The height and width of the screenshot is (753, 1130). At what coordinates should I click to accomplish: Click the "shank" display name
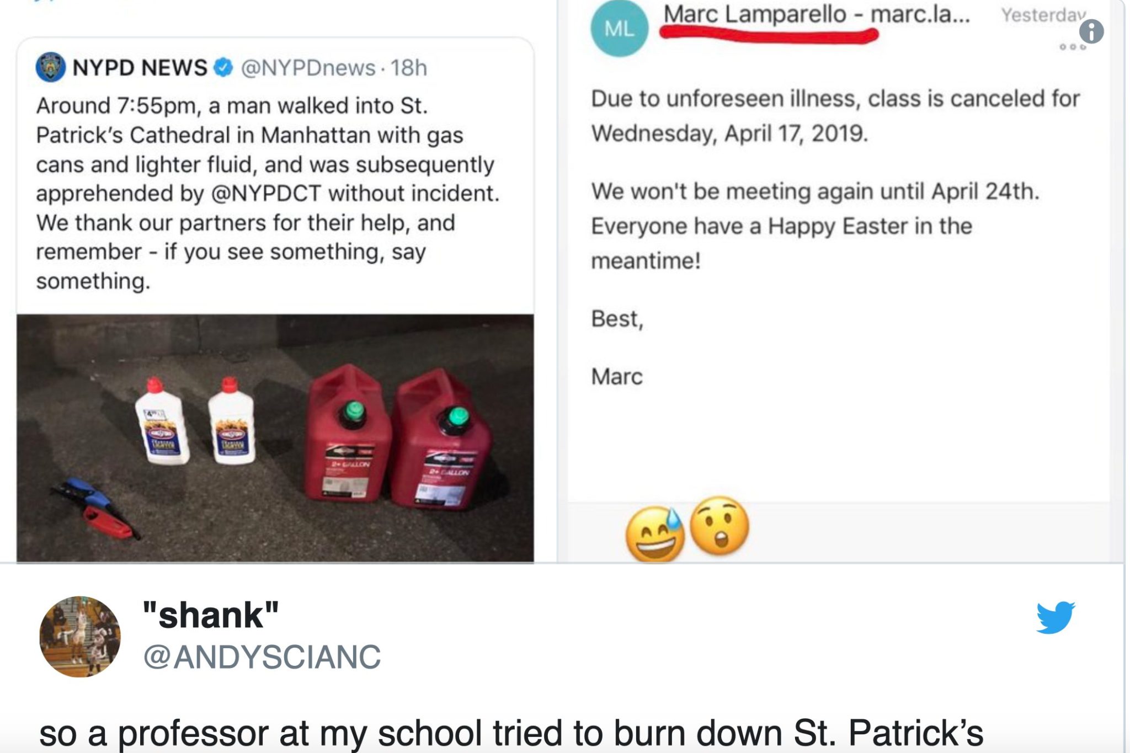coord(210,615)
